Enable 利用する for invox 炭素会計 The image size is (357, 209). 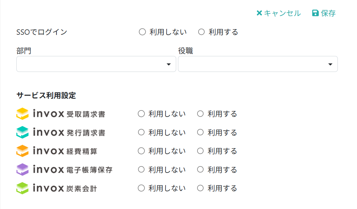[200, 188]
